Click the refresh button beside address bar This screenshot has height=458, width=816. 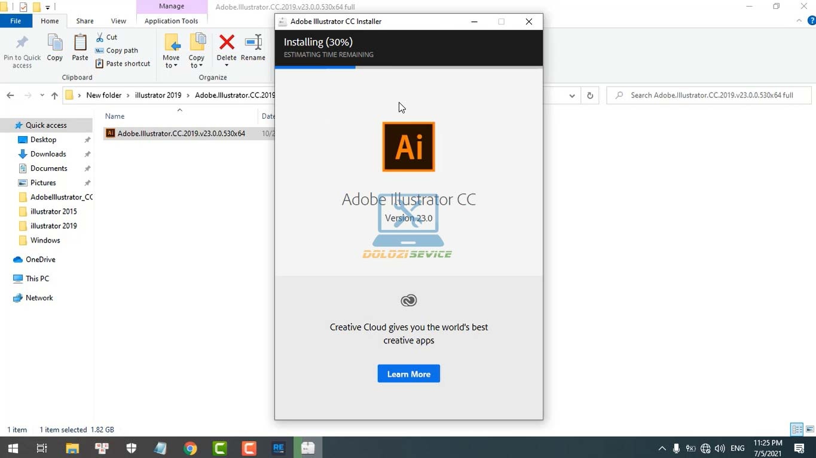589,96
